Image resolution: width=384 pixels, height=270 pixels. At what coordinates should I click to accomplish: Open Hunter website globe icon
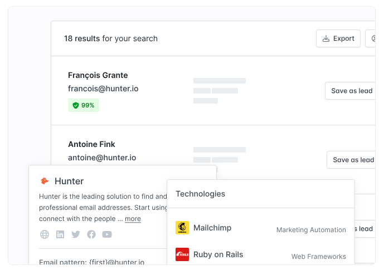[45, 234]
